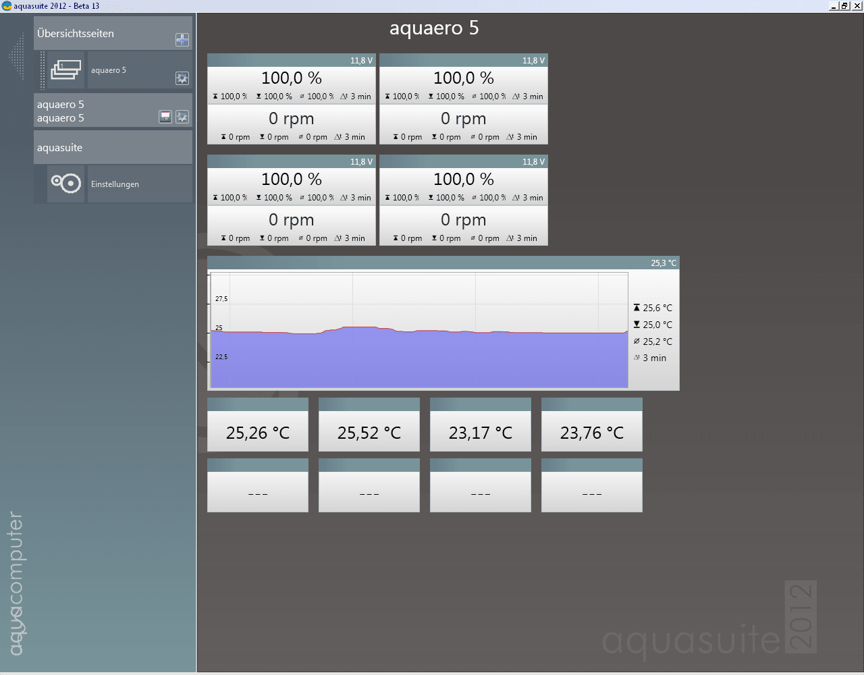Click the average value 25,2 °C beside chart
The width and height of the screenshot is (864, 675).
[657, 342]
